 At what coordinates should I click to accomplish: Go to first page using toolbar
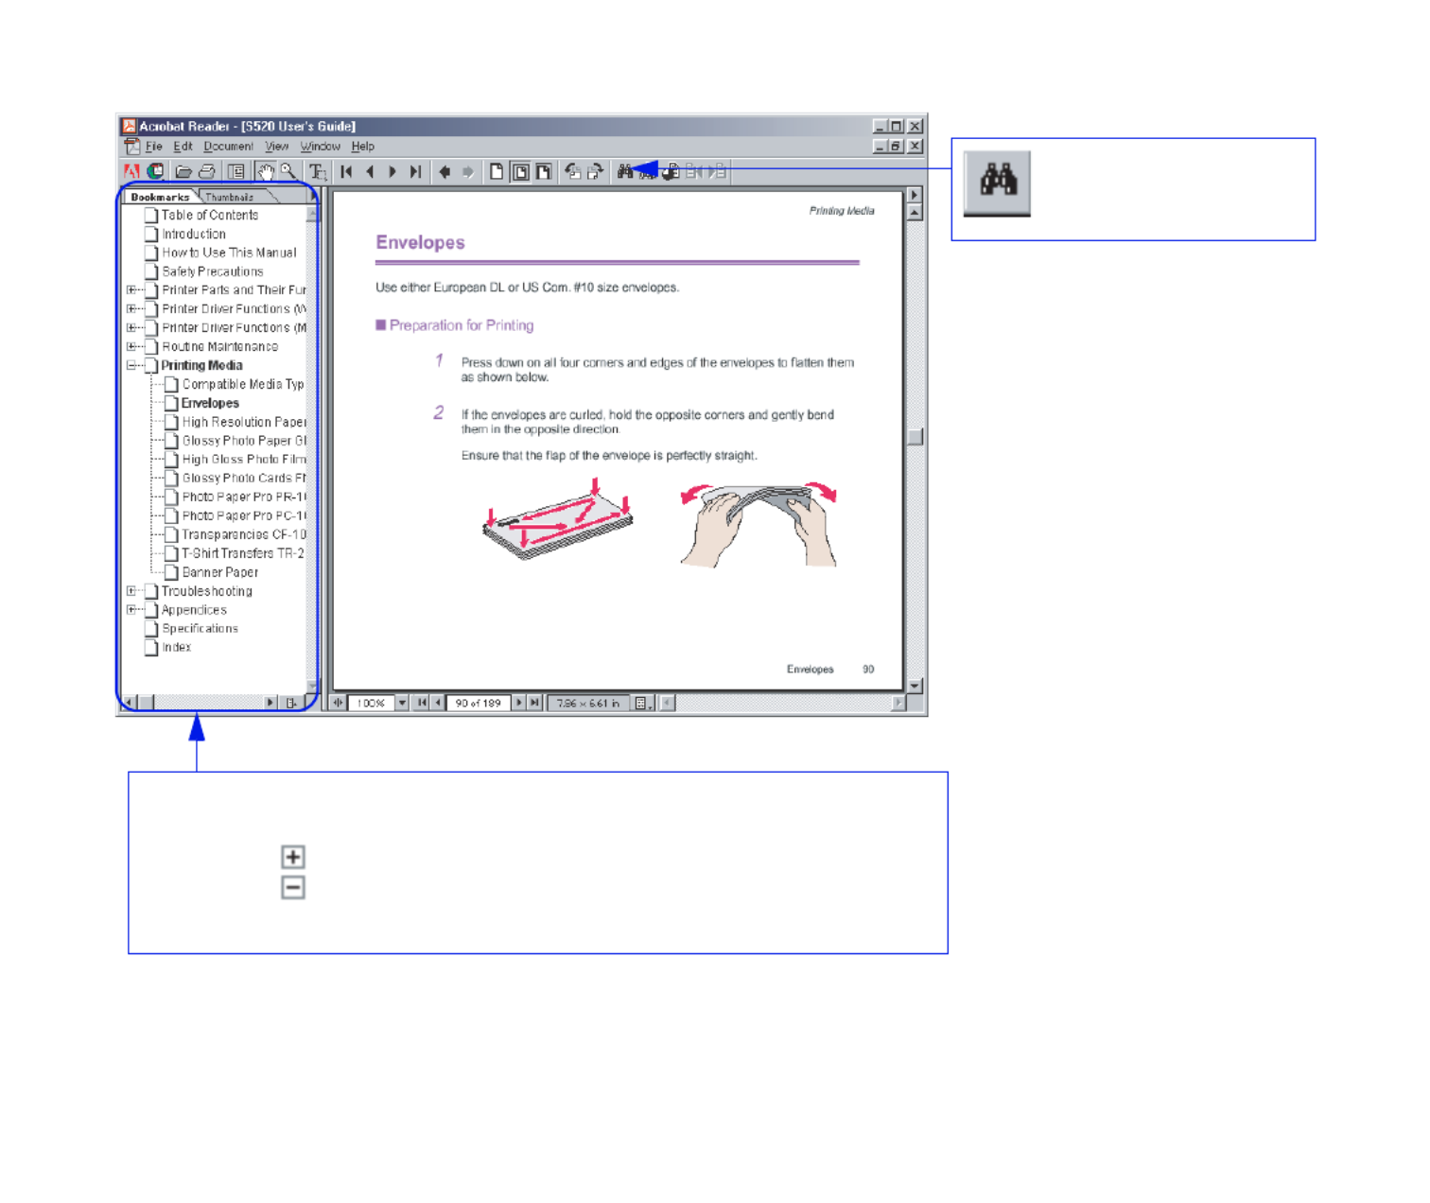(346, 171)
